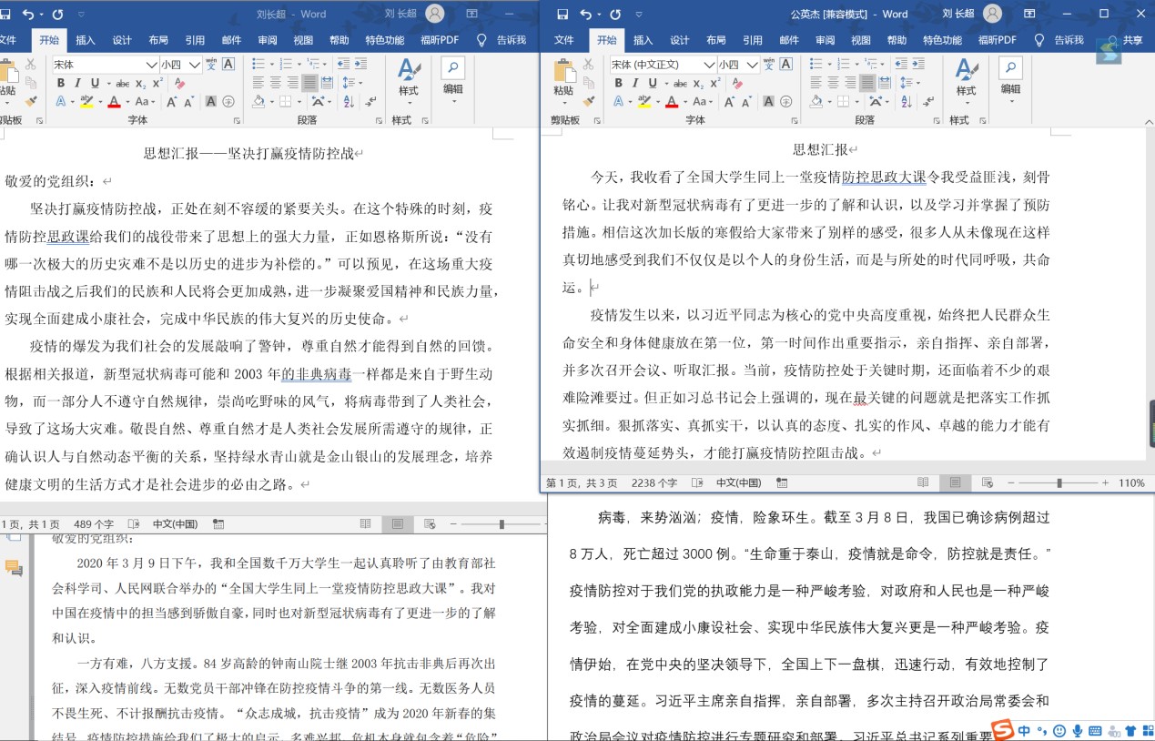This screenshot has width=1155, height=741.
Task: Click the undo arrow in left Word window
Action: coord(28,14)
